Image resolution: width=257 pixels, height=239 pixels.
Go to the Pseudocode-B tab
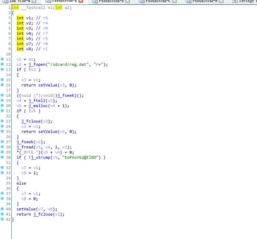click(x=203, y=1)
